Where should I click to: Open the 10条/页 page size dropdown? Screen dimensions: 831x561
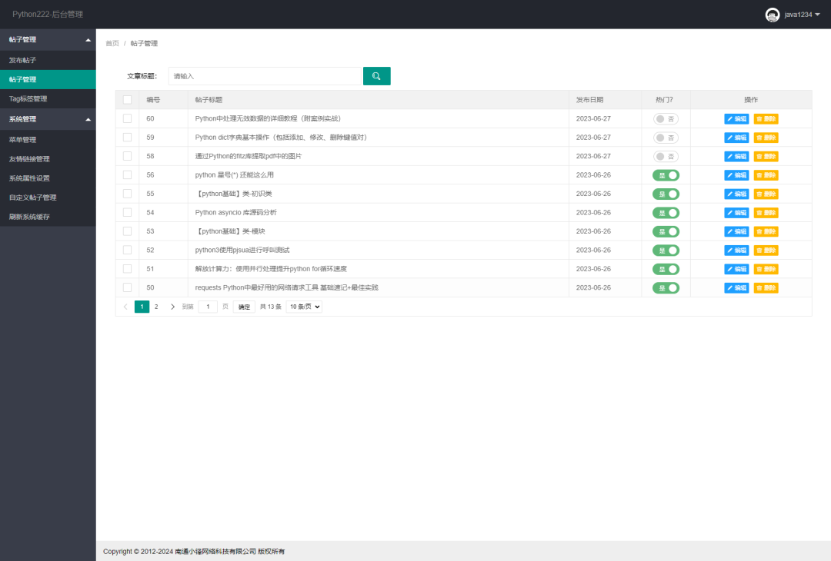pos(303,306)
